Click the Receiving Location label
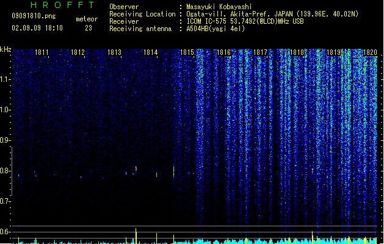Screen dimensions: 384x244 [x=142, y=14]
